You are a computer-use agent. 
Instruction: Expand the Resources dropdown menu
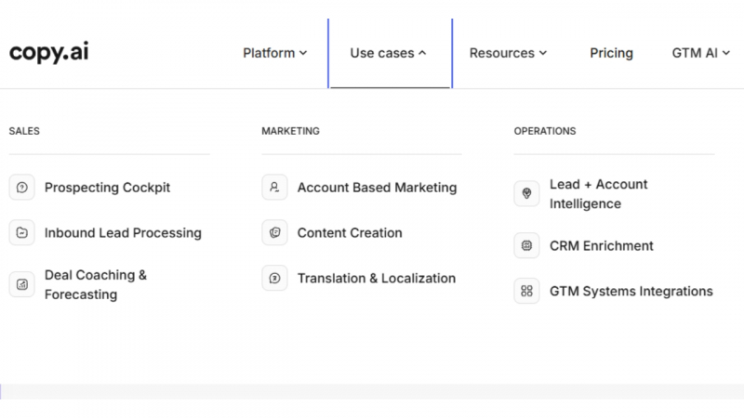[x=508, y=53]
